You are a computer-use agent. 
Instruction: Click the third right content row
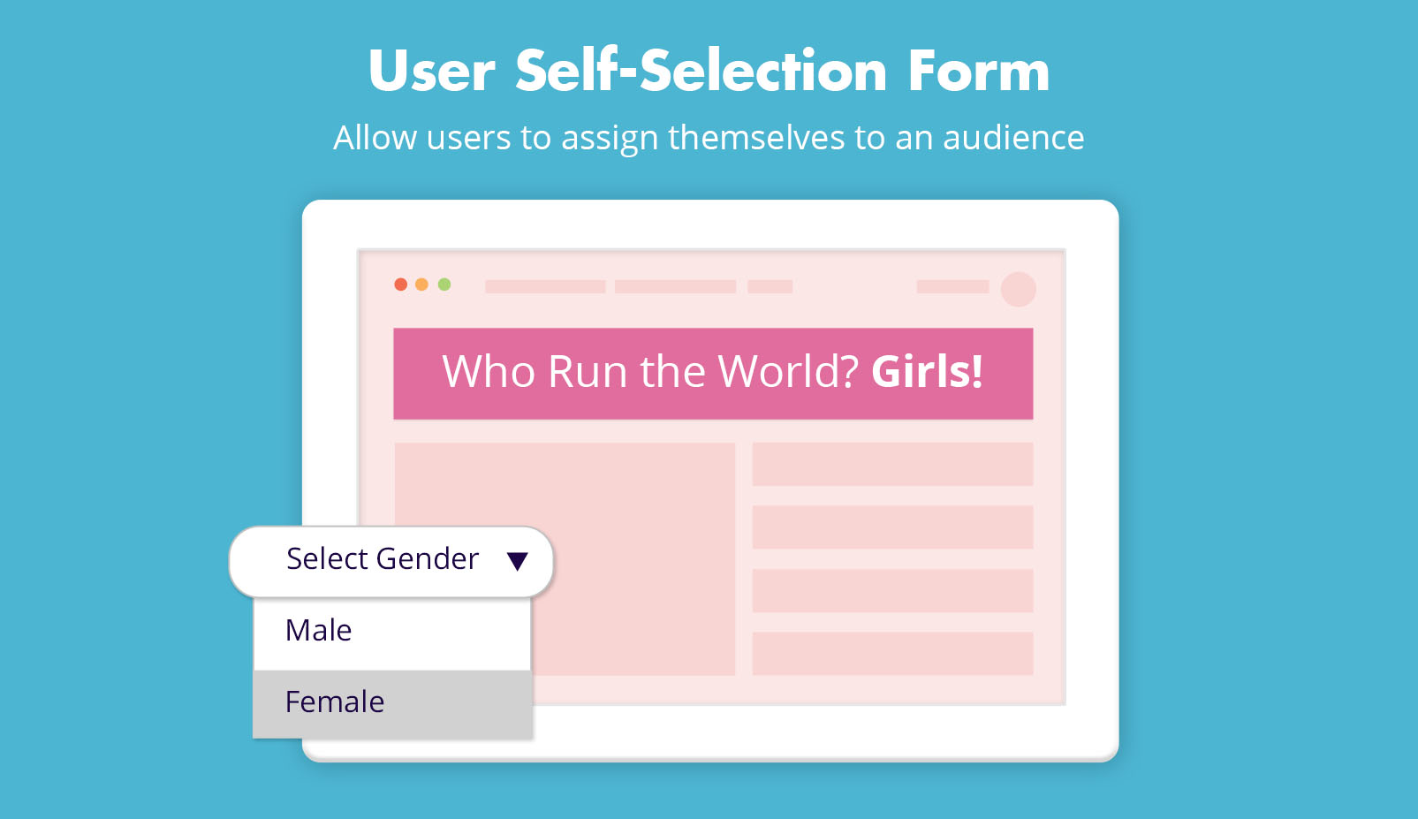[x=892, y=590]
